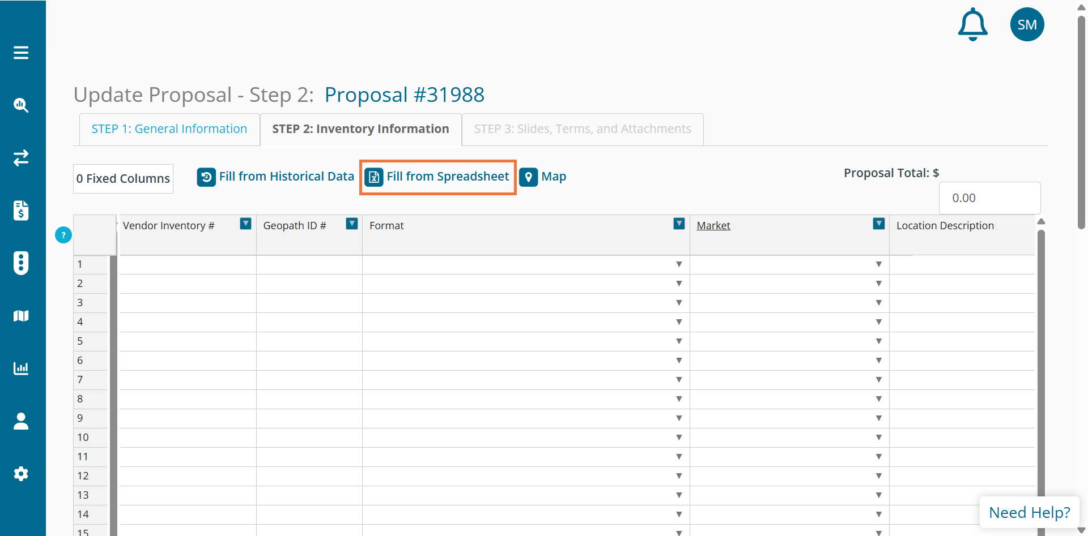Viewport: 1088px width, 536px height.
Task: Click Fill from Spreadsheet button
Action: (x=437, y=177)
